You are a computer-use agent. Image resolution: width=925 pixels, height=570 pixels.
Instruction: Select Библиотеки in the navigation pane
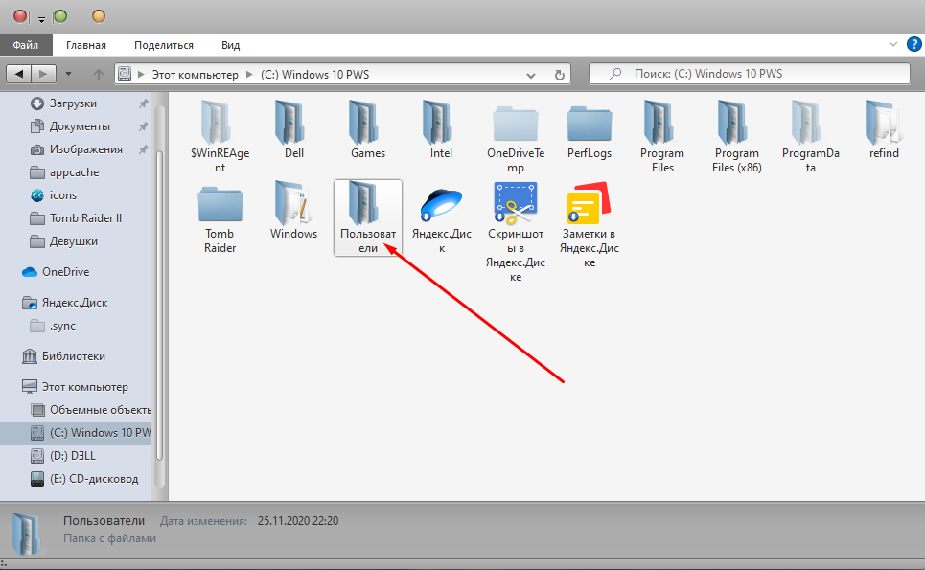(73, 356)
